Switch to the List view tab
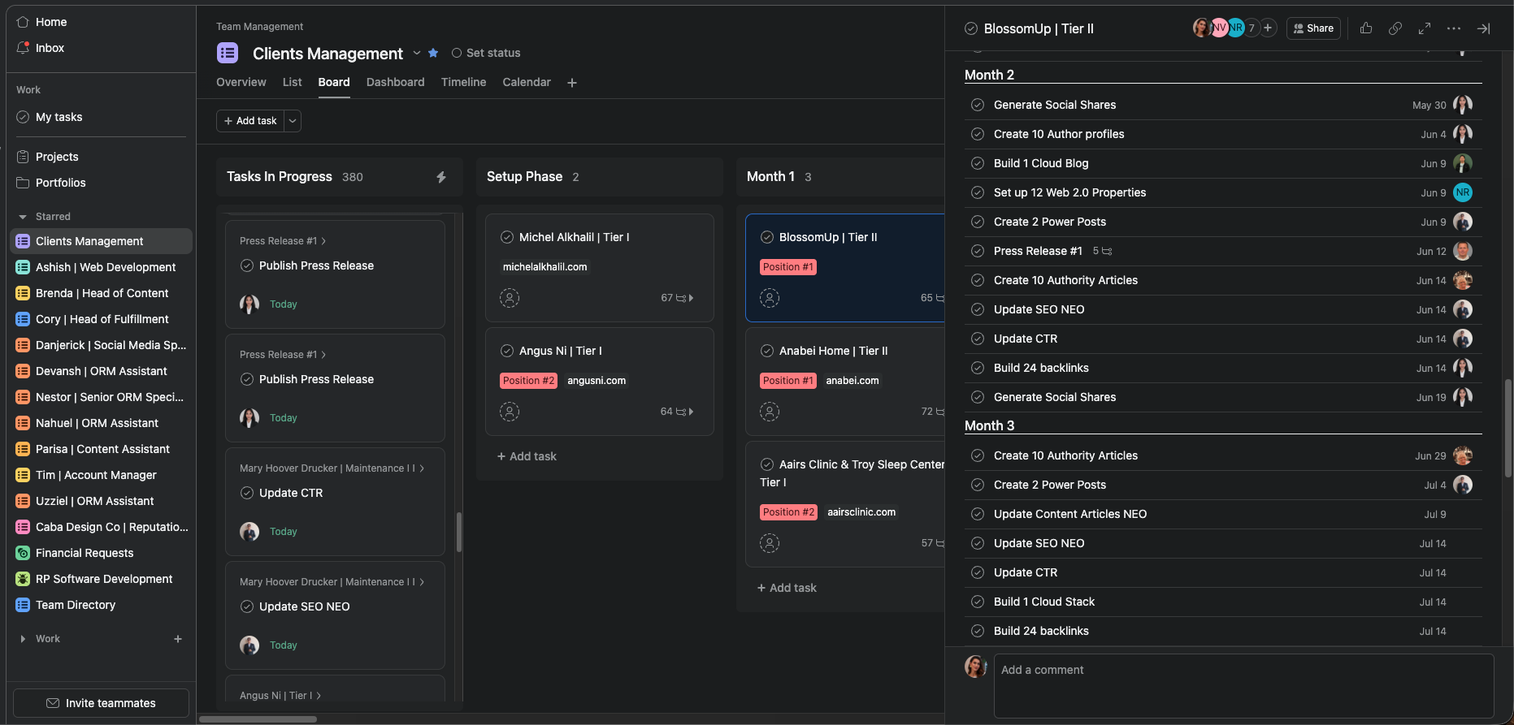The image size is (1514, 725). click(x=293, y=82)
